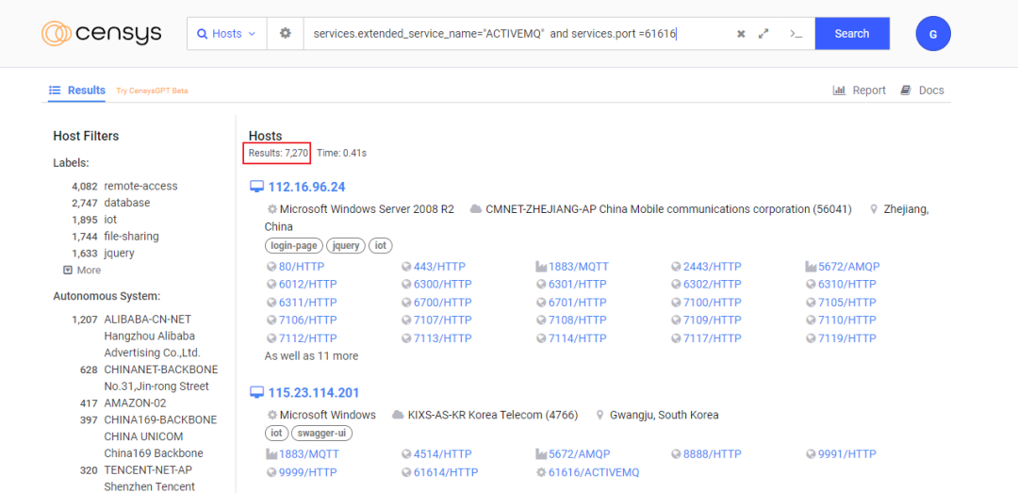Screen dimensions: 1018x493
Task: Open the Docs link
Action: click(x=922, y=90)
